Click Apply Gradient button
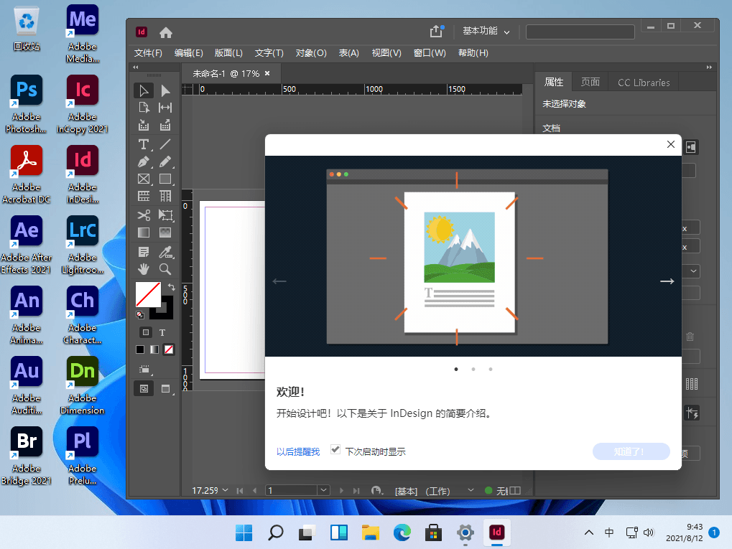Image resolution: width=732 pixels, height=549 pixels. (x=154, y=349)
